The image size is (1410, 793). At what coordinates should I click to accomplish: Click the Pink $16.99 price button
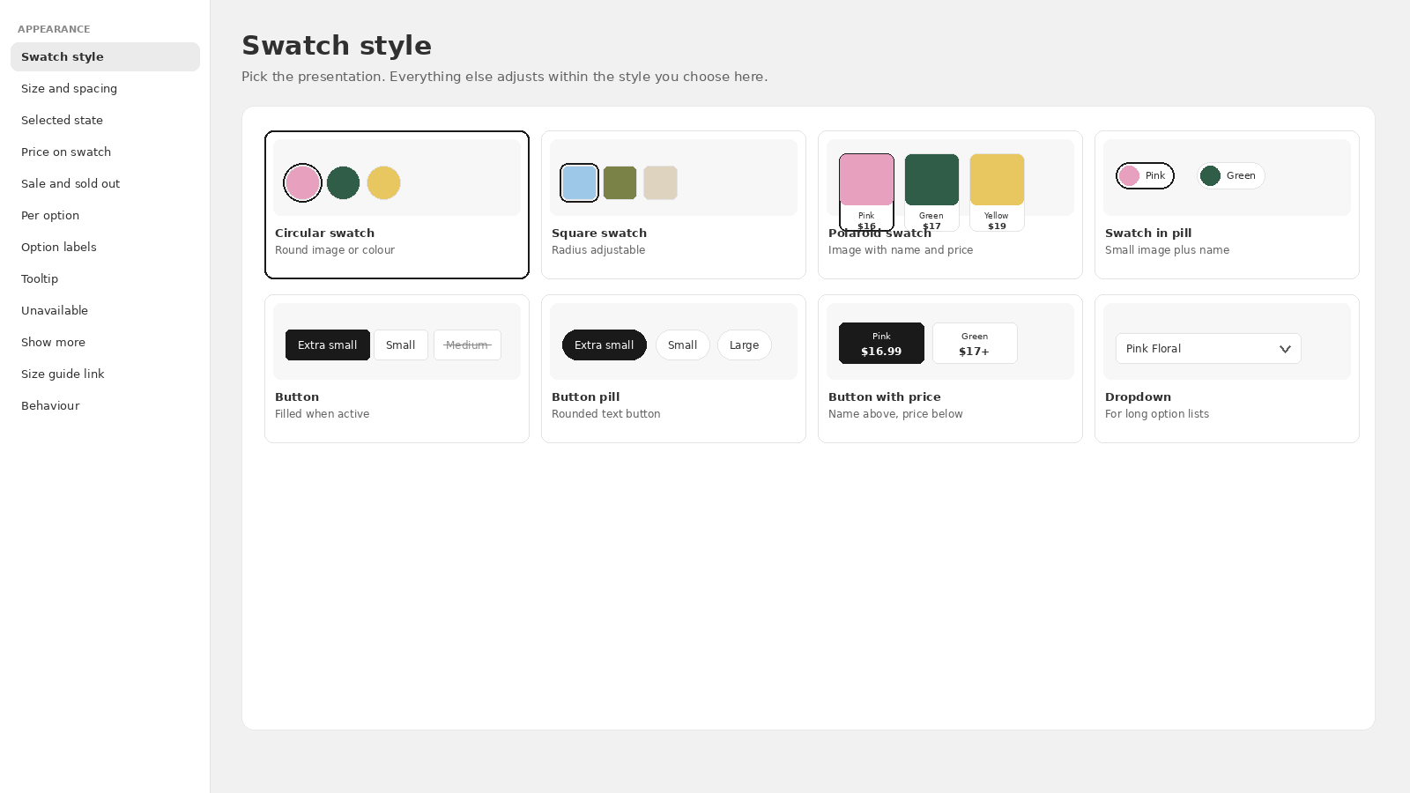click(x=881, y=344)
